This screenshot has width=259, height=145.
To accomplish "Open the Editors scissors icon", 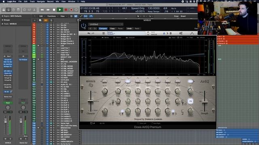I will tap(34, 10).
